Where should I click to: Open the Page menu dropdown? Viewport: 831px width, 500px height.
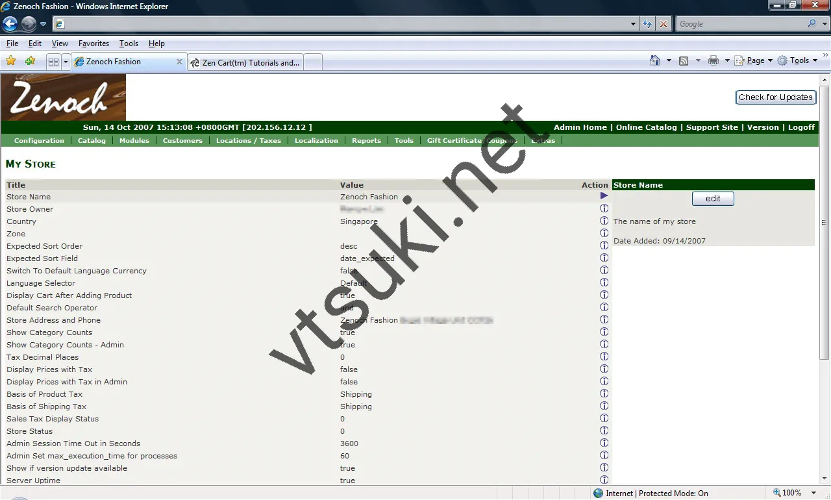754,60
